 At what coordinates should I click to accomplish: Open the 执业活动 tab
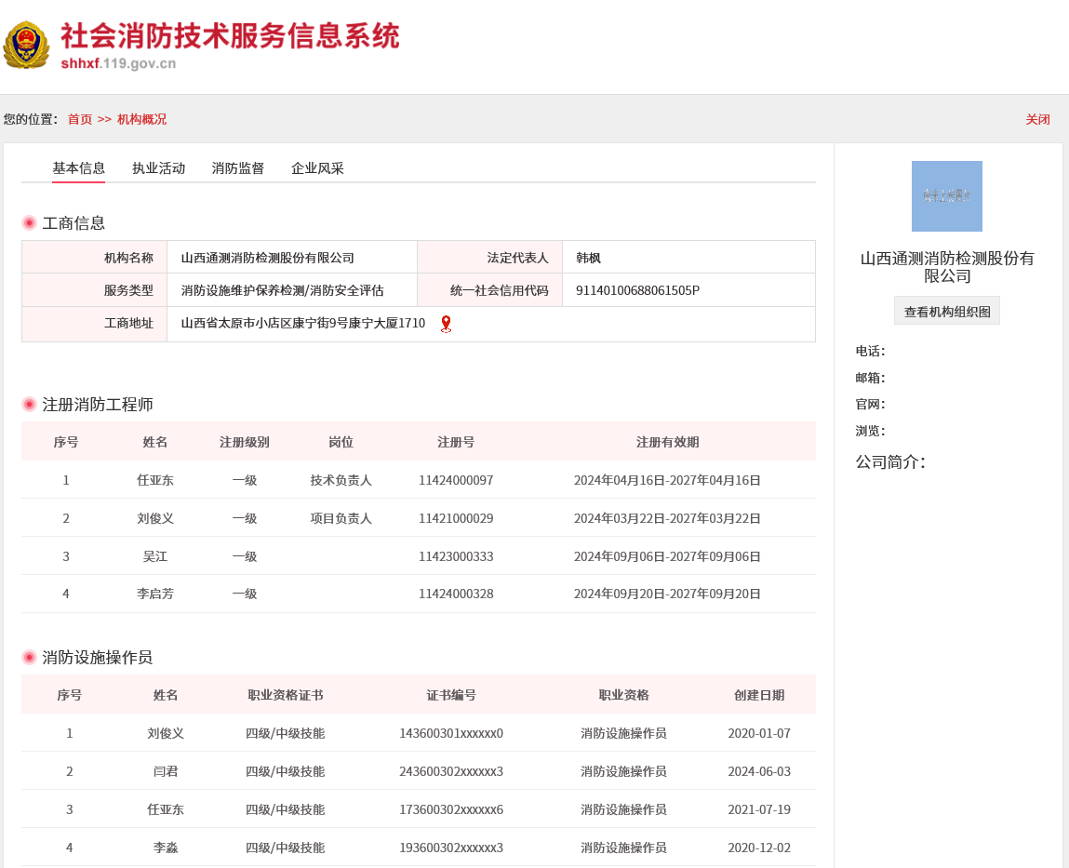[x=158, y=168]
